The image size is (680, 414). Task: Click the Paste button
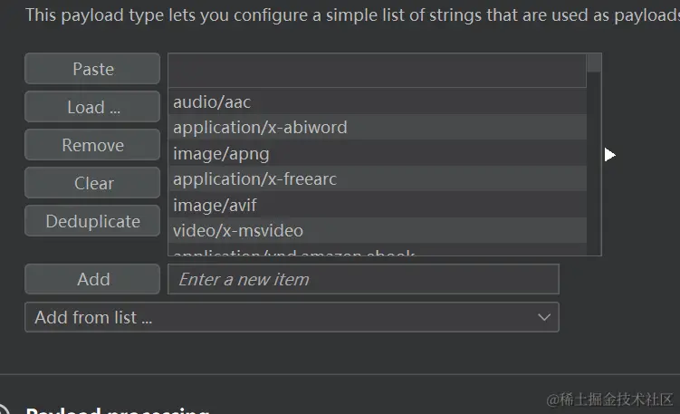(x=92, y=69)
